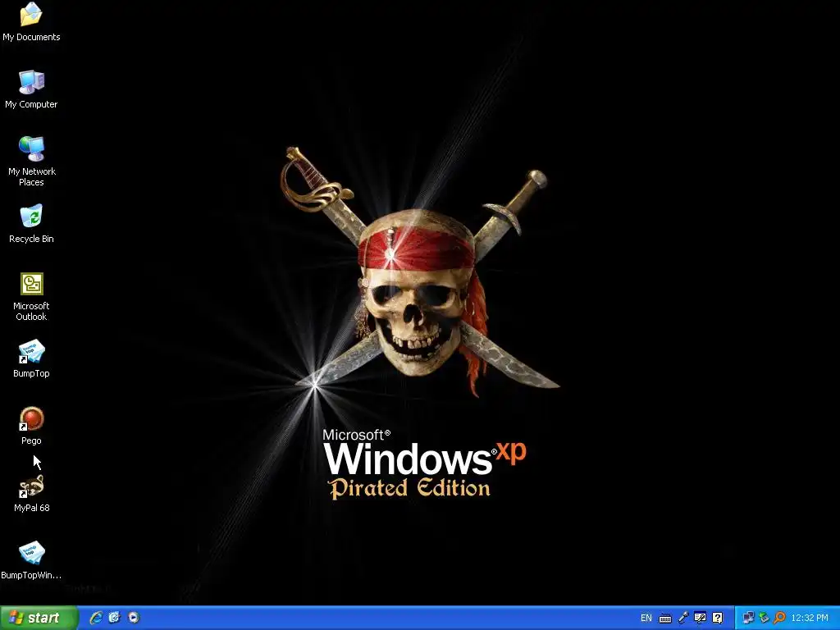The image size is (840, 630).
Task: Select the My Computer desktop icon
Action: point(31,89)
